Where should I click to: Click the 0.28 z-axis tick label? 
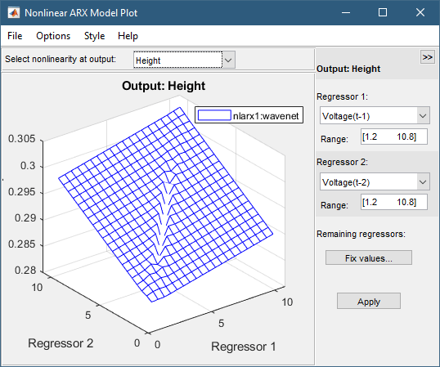pyautogui.click(x=25, y=271)
